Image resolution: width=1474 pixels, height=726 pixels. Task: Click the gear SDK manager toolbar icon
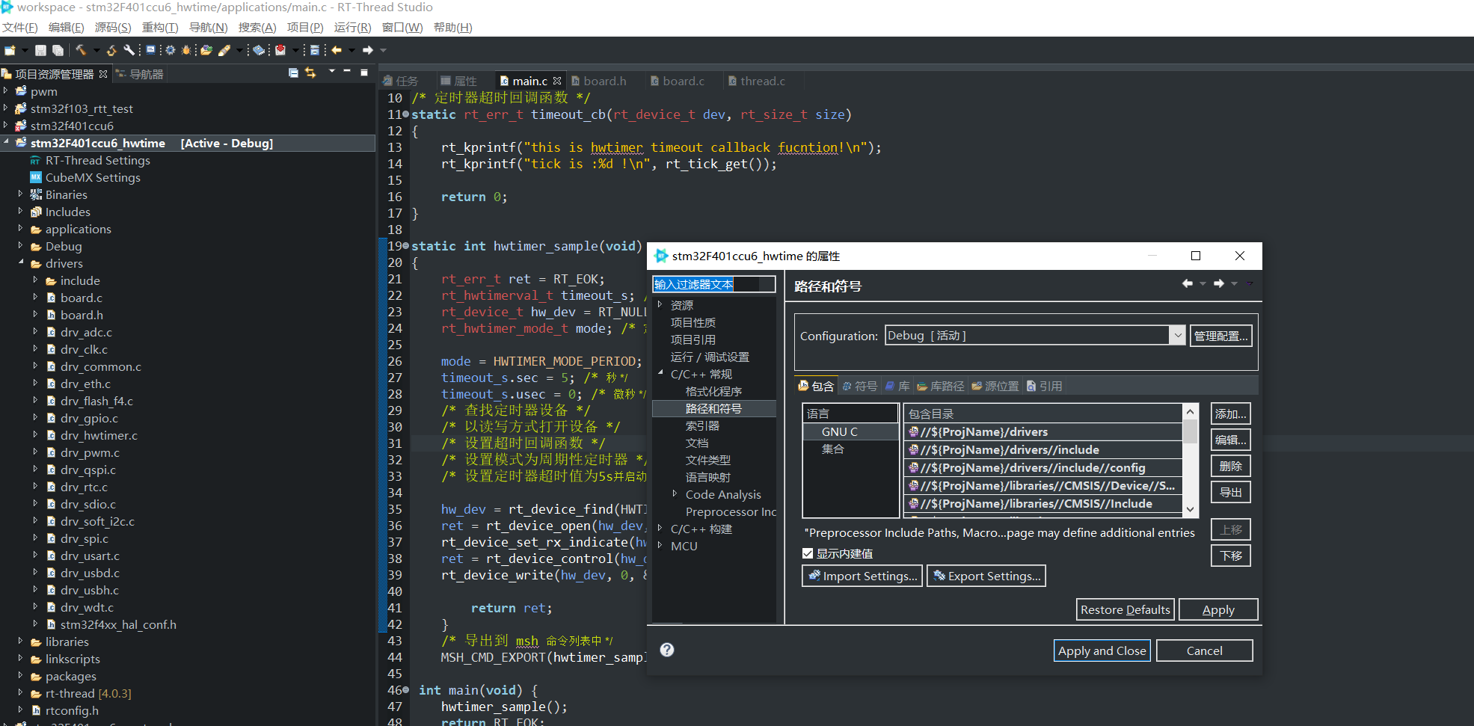pyautogui.click(x=171, y=50)
